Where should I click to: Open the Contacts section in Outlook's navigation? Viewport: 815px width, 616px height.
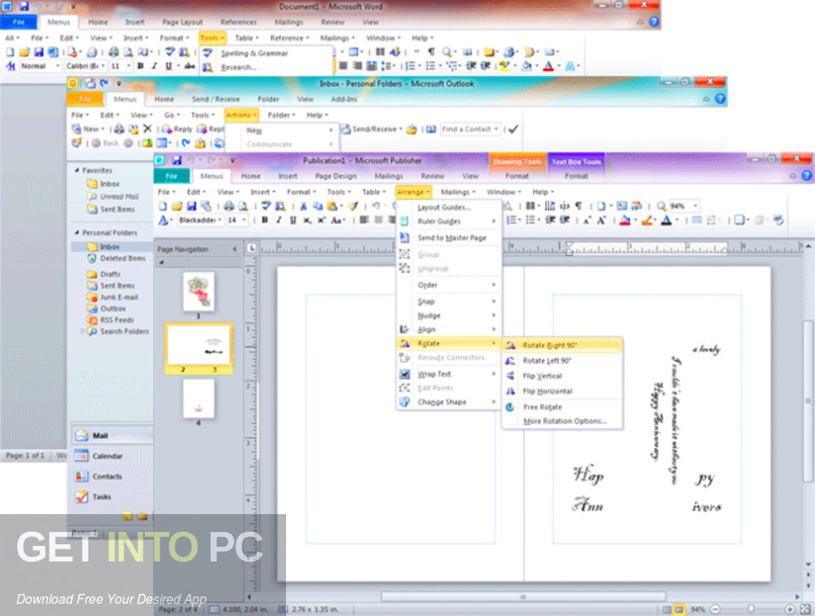pos(112,476)
